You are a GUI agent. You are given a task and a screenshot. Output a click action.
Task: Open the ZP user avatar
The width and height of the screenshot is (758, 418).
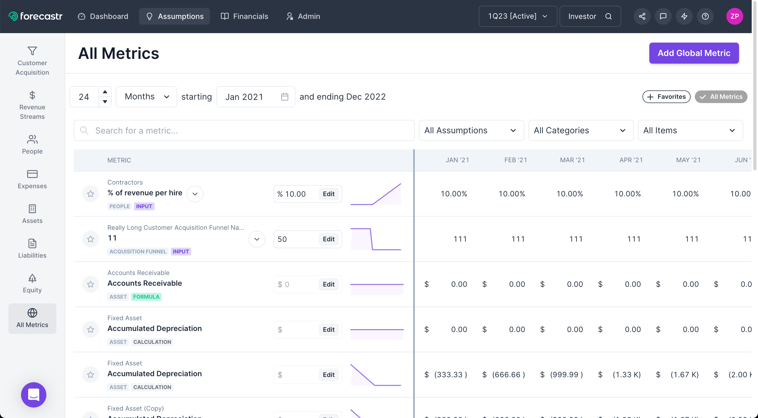click(x=735, y=16)
